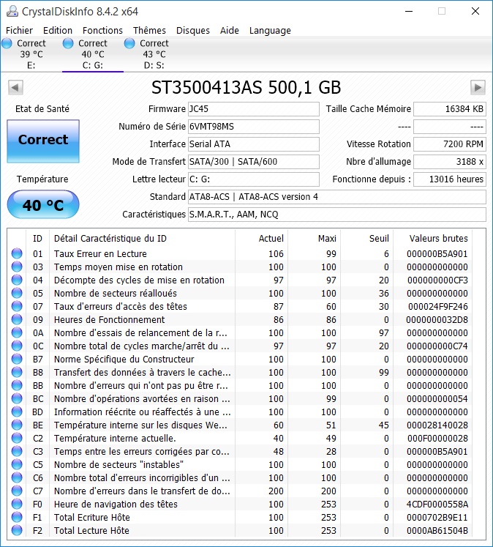493x547 pixels.
Task: Click the Actuel column header
Action: 262,238
